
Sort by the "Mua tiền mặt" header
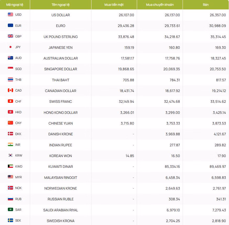pos(114,5)
